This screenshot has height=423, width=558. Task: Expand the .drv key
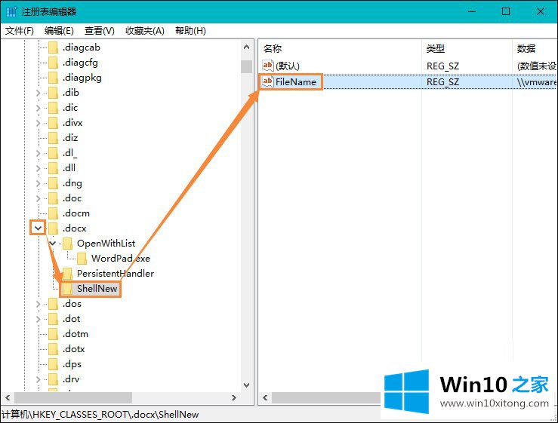click(39, 379)
